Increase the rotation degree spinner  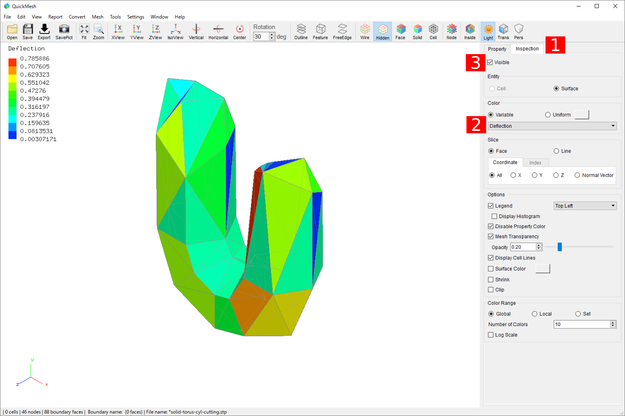(271, 35)
